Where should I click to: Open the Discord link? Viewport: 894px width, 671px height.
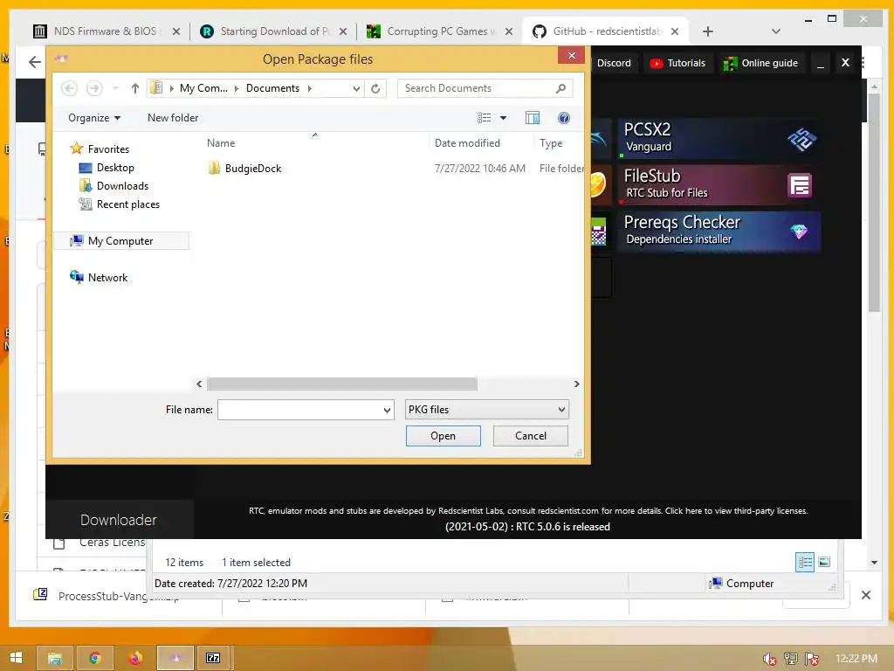614,63
